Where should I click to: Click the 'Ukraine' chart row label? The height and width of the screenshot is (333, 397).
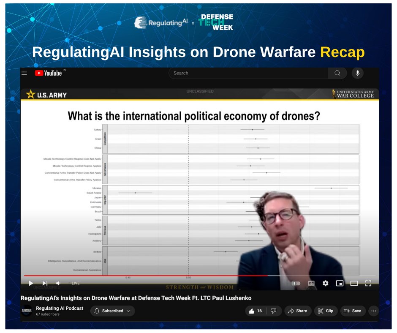97,188
